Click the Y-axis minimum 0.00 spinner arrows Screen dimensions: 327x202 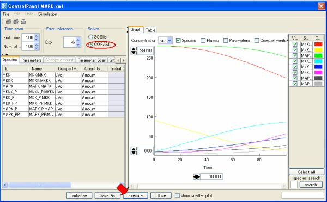click(x=134, y=151)
